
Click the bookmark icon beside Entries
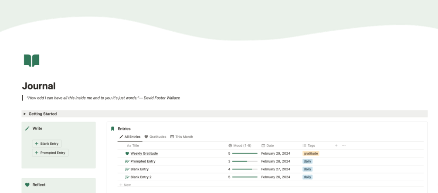112,129
